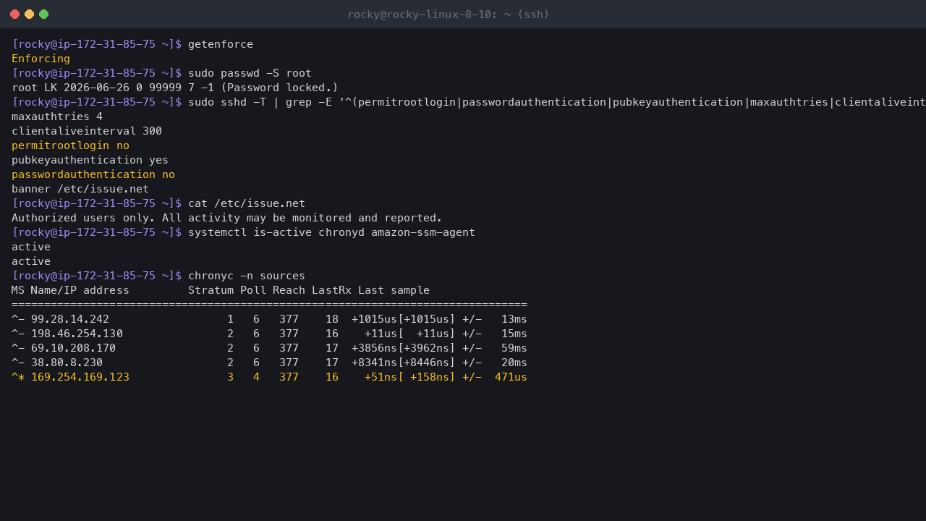Select source IP 99.28.14.242

click(x=70, y=319)
